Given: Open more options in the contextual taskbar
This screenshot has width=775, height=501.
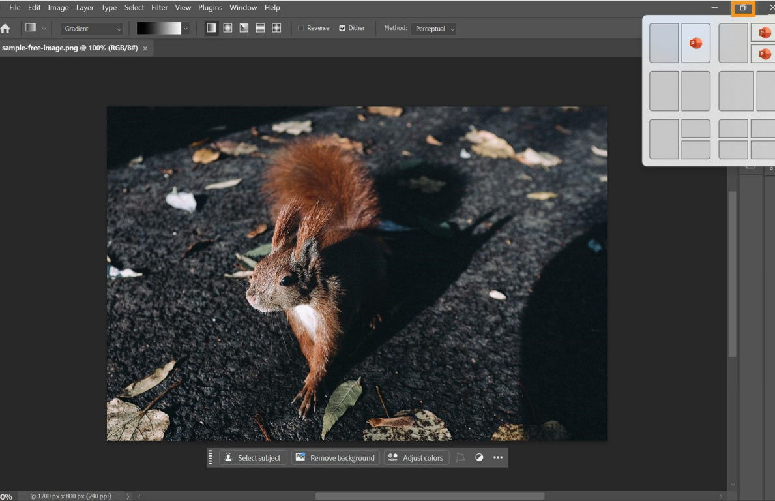Looking at the screenshot, I should [497, 457].
